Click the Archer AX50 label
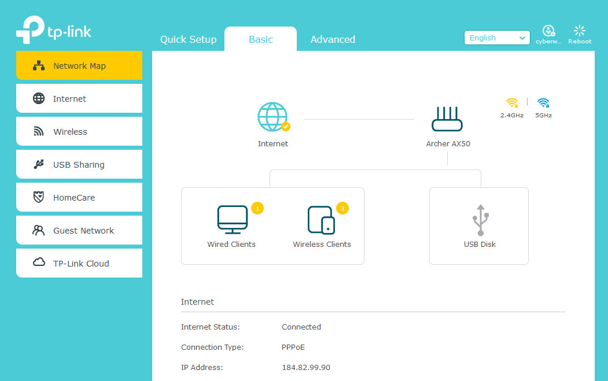 click(x=448, y=143)
